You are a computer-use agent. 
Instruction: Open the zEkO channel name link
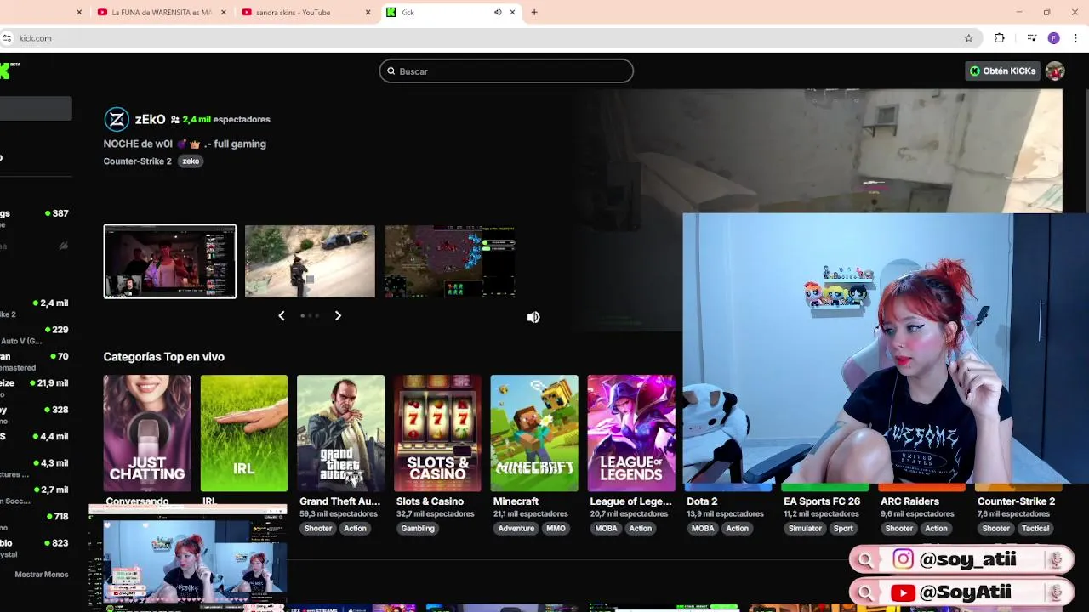pos(150,120)
